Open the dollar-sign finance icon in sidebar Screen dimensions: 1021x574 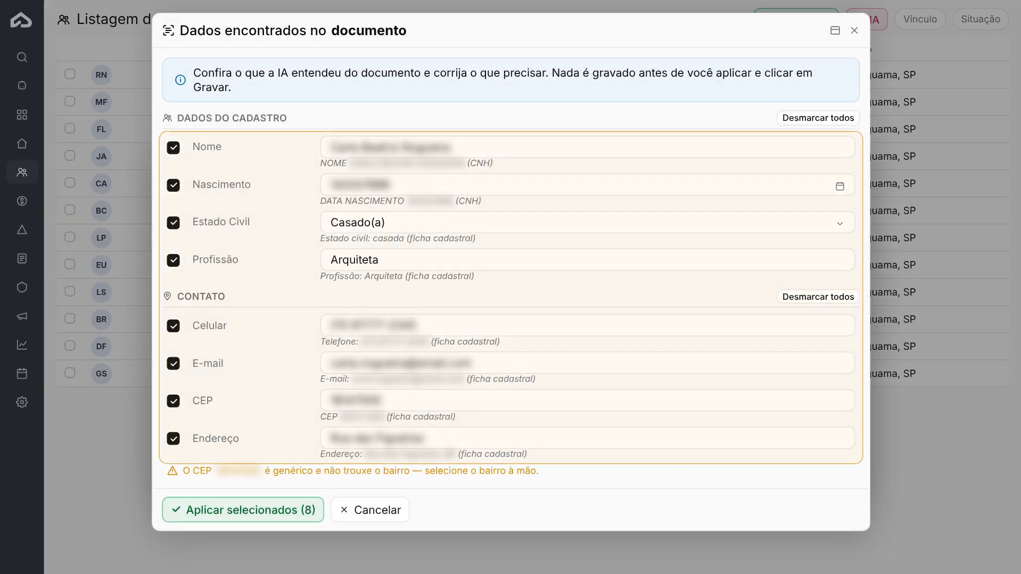pyautogui.click(x=22, y=201)
